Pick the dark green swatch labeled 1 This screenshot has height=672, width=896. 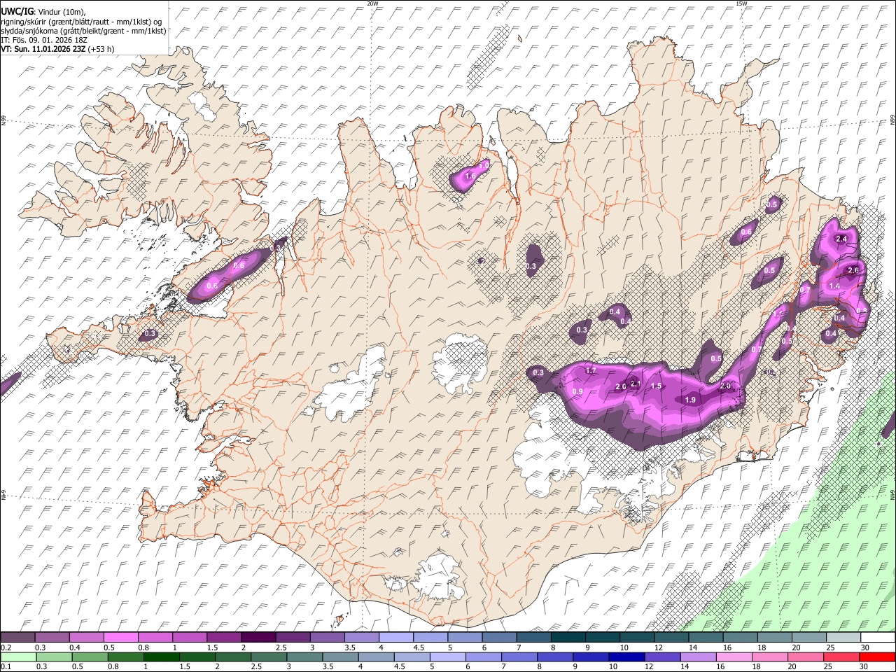point(161,657)
